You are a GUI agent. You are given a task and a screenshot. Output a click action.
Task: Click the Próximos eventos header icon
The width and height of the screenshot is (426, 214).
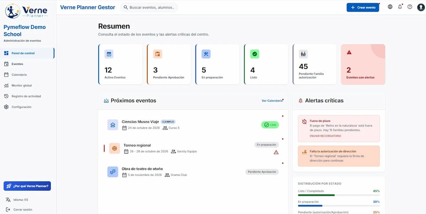click(106, 101)
